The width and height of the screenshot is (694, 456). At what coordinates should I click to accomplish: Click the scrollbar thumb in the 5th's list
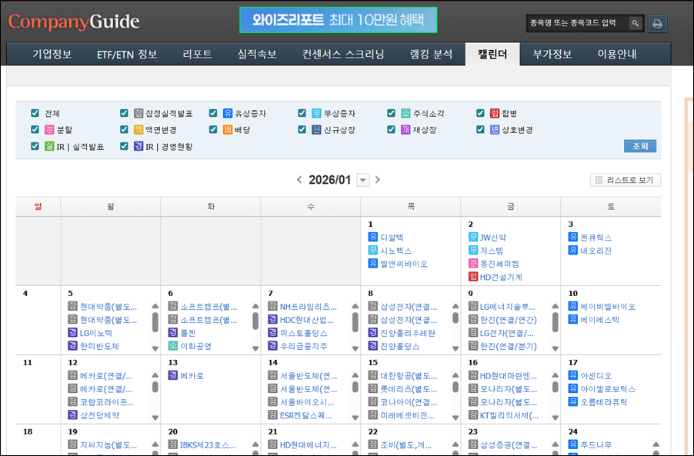coord(155,322)
